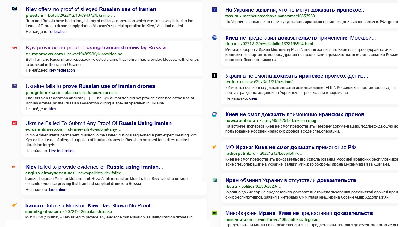404x227 pixels.
Task: Click the radiosputnik.ru URL breadcrumb
Action: (264, 153)
